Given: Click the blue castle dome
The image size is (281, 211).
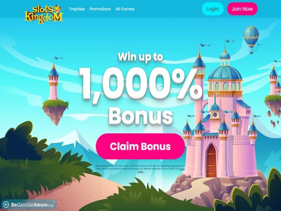Looking at the screenshot, I should coord(225,72).
